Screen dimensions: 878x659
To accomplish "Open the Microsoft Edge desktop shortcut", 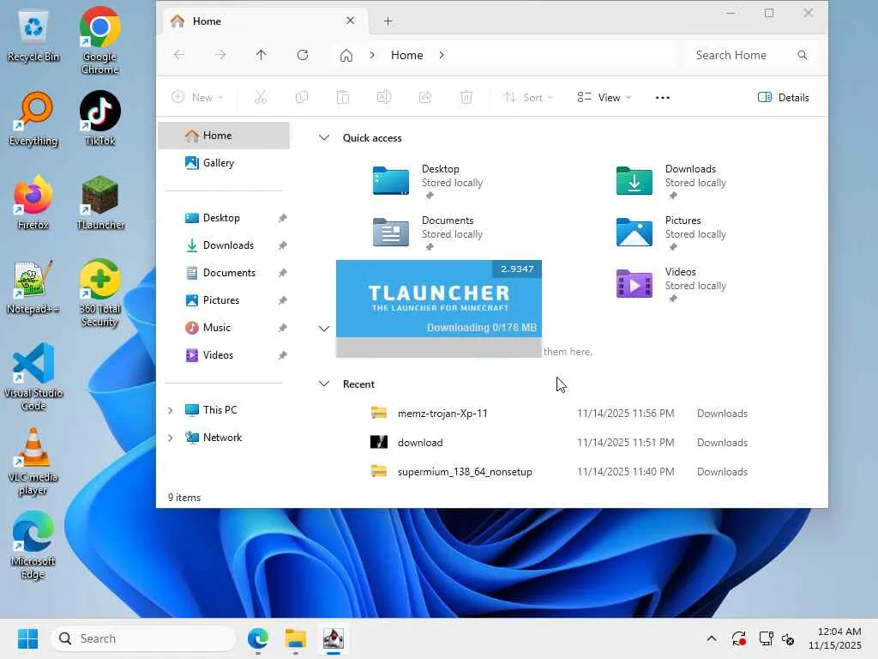I will (33, 545).
